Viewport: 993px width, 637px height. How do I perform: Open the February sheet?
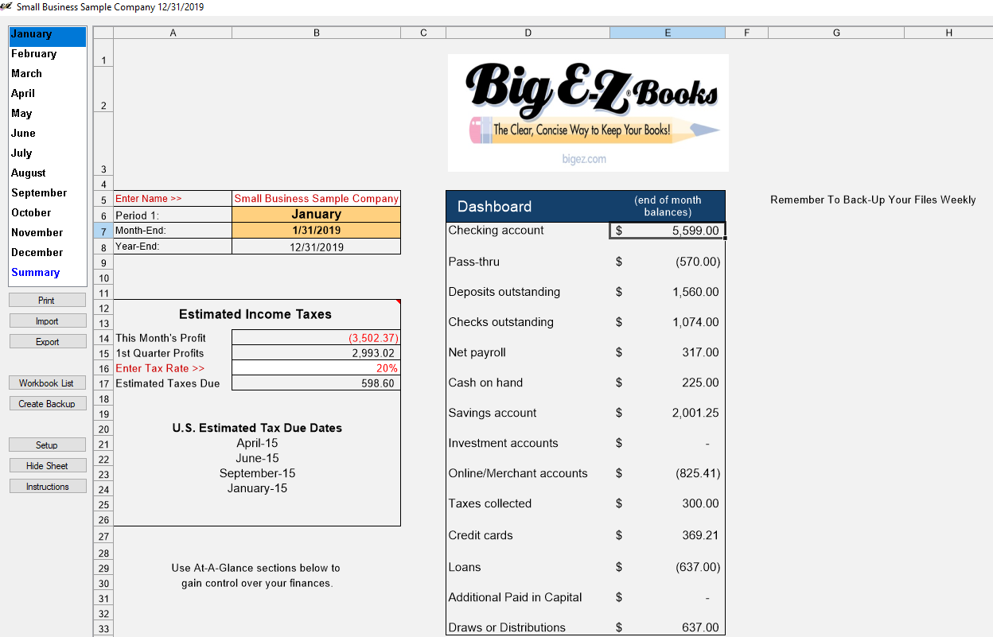point(33,54)
